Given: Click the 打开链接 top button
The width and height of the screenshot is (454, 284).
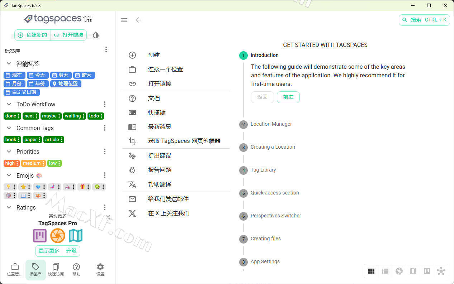Looking at the screenshot, I should (x=69, y=35).
